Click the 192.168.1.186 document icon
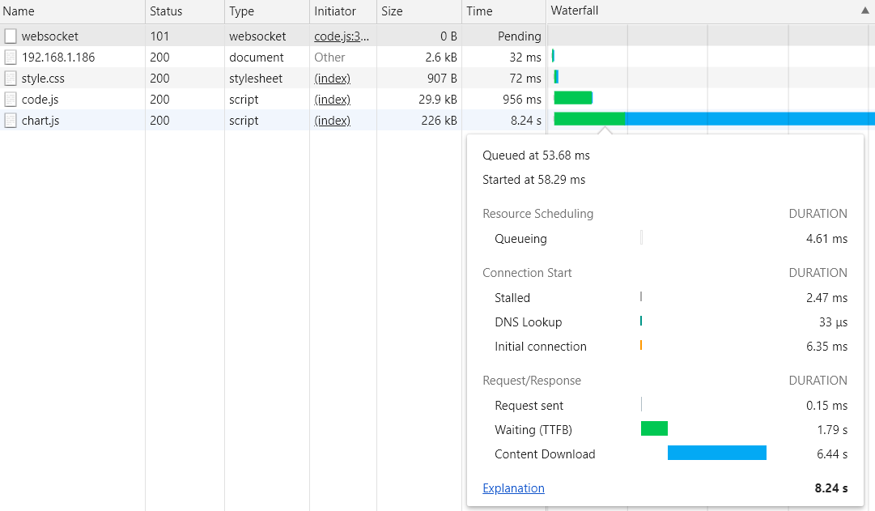 click(x=10, y=57)
